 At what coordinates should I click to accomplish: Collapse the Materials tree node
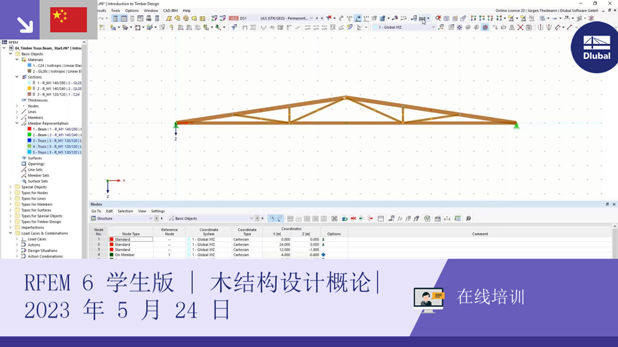tap(17, 60)
